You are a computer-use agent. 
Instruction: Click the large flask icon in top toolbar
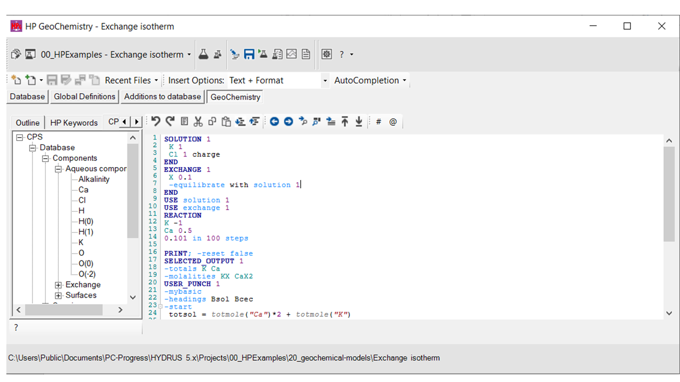coord(203,54)
